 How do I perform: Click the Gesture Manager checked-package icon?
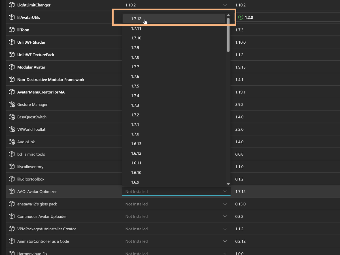point(12,105)
